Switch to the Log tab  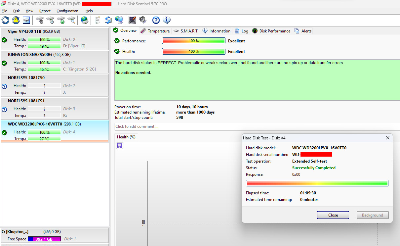tap(242, 31)
